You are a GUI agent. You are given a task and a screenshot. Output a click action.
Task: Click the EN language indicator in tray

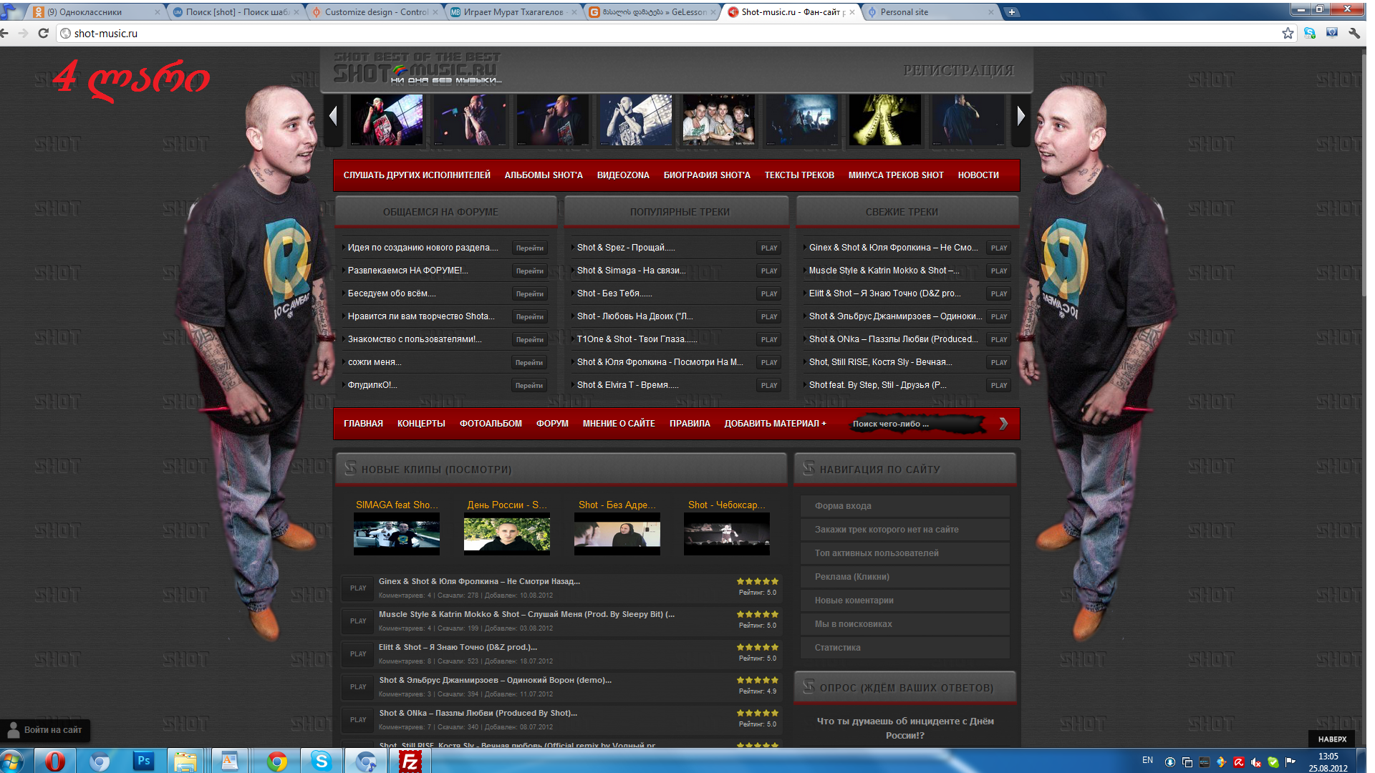1147,760
